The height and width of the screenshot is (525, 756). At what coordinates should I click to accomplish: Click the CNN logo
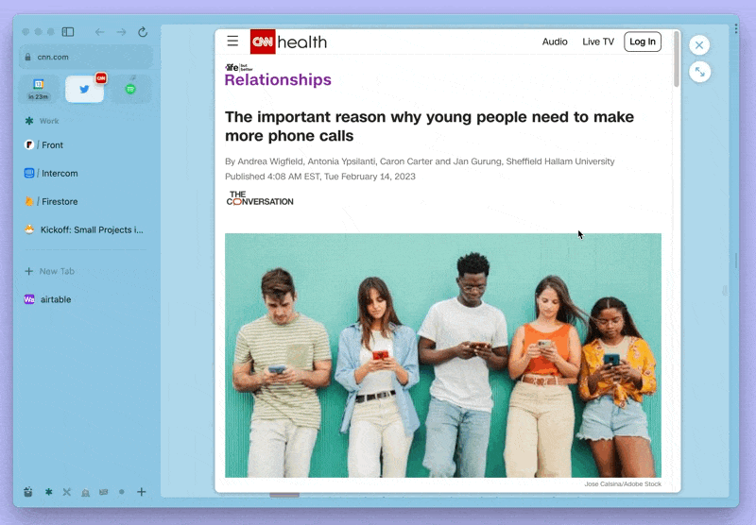[x=263, y=42]
